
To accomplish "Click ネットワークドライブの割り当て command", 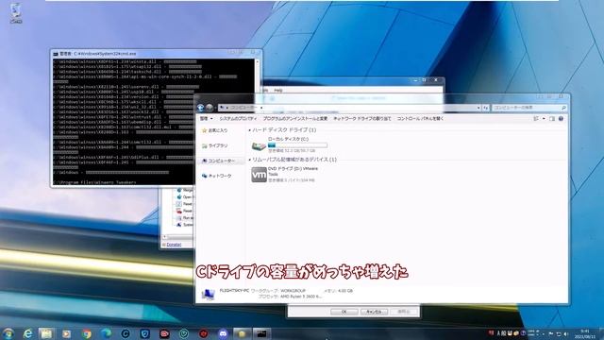I will coord(362,119).
